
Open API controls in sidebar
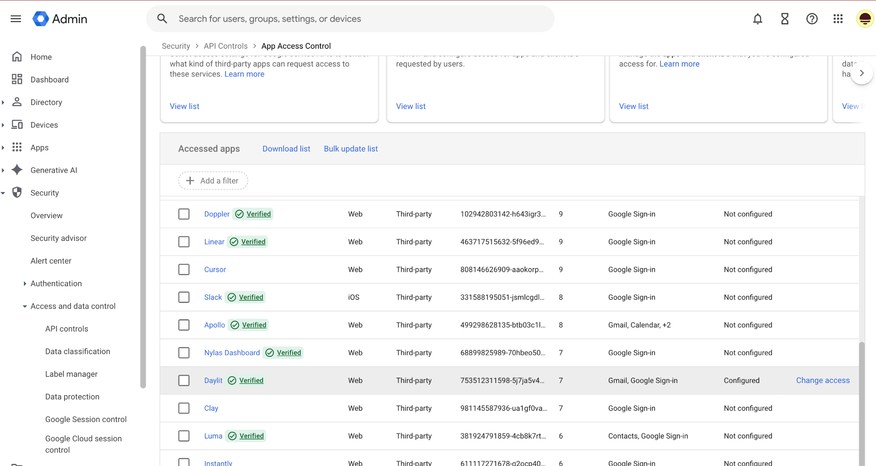coord(67,329)
